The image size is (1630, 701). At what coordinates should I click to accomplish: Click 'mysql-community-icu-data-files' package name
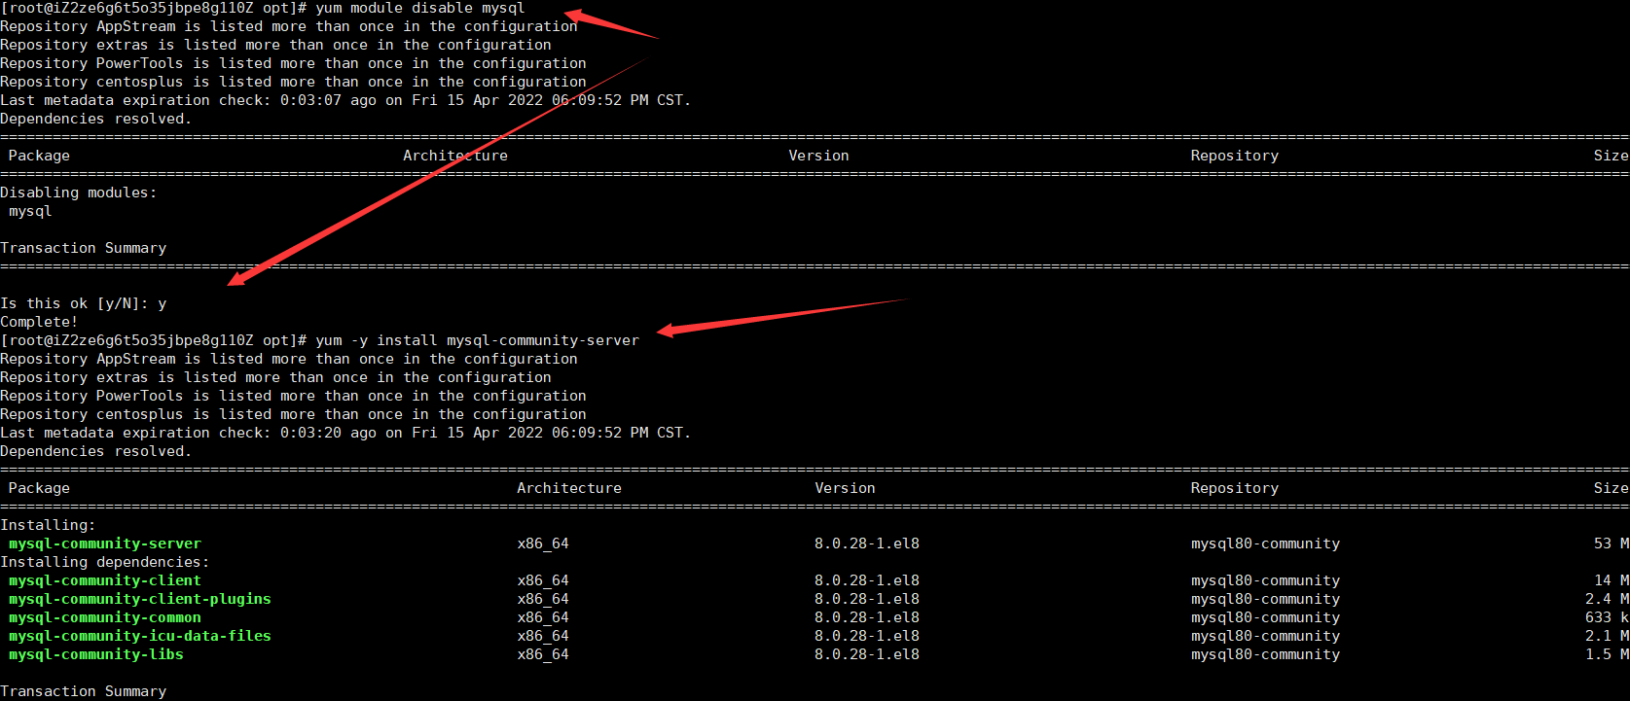[x=140, y=636]
